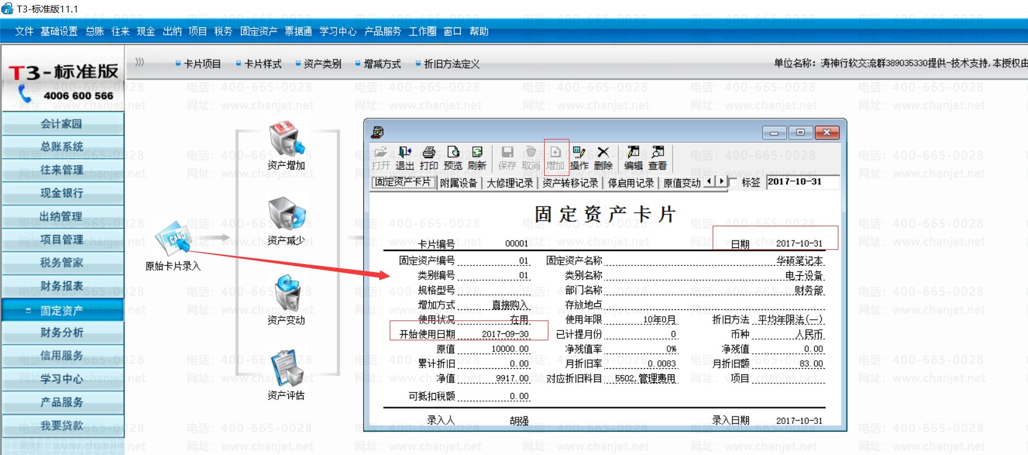The height and width of the screenshot is (455, 1028).
Task: Select 现金银行 in the sidebar
Action: pyautogui.click(x=63, y=193)
